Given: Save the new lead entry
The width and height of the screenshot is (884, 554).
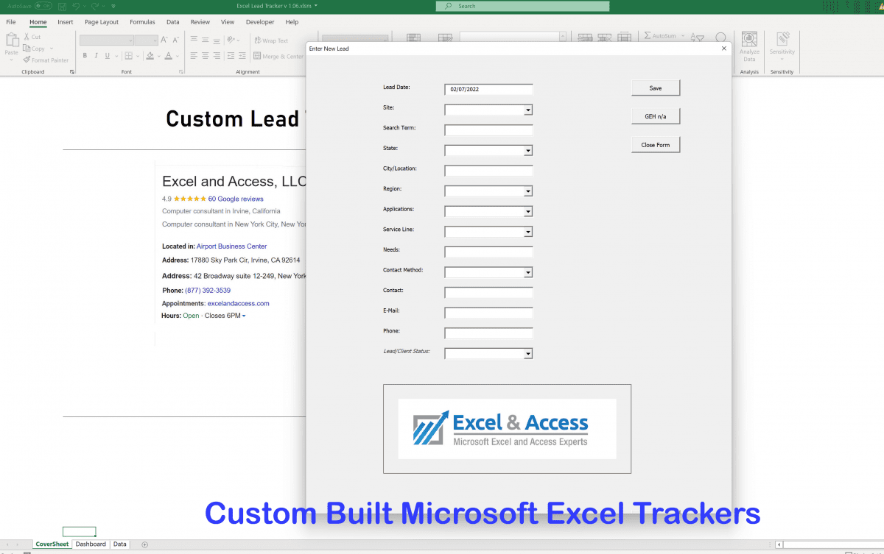Looking at the screenshot, I should [x=655, y=87].
